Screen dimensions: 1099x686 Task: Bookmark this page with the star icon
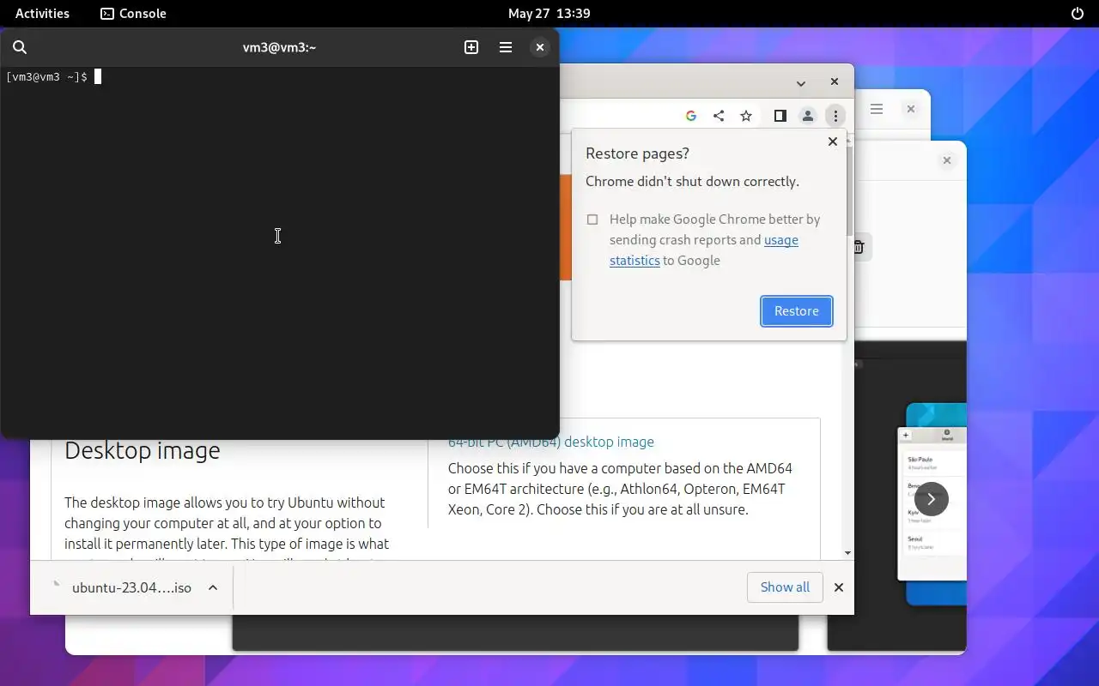(x=746, y=116)
